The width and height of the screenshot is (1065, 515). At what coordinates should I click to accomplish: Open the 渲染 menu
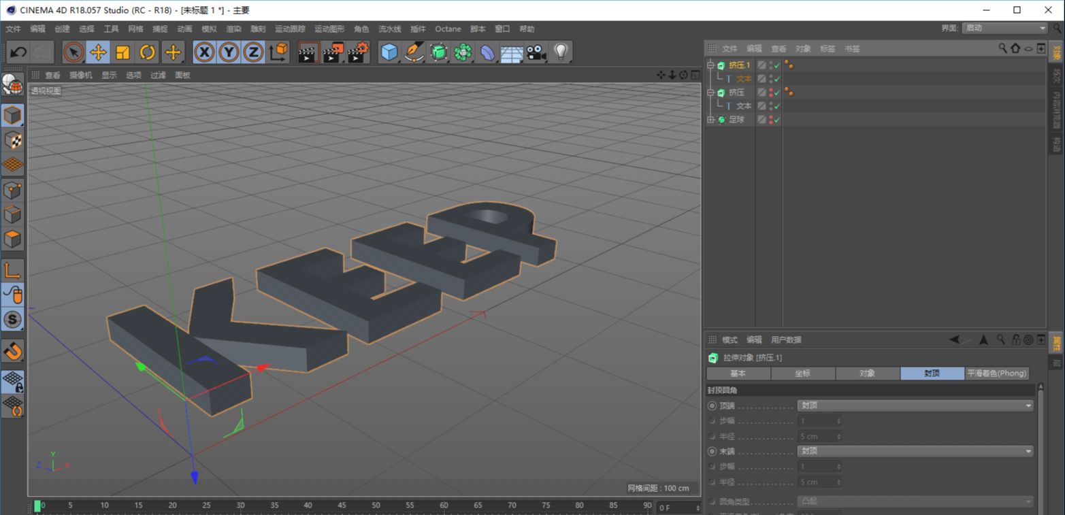coord(233,29)
